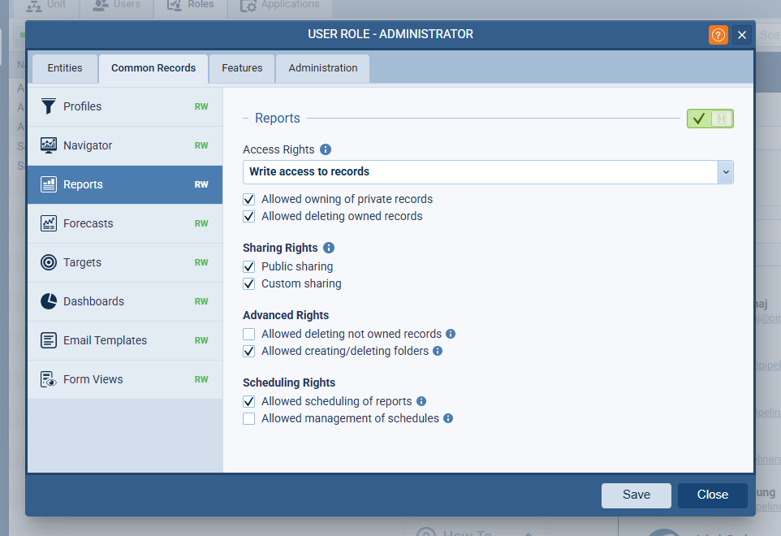This screenshot has height=536, width=781.
Task: Click the Save button
Action: [636, 495]
